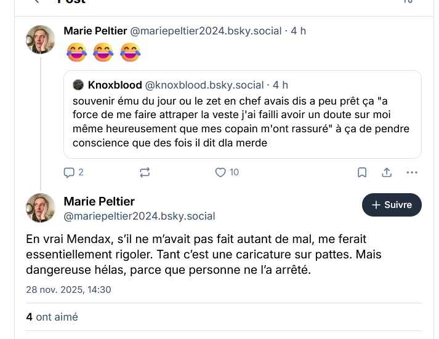Click the @knoxblood.bsky.social handle
Screen dimensions: 439x339
coord(204,85)
